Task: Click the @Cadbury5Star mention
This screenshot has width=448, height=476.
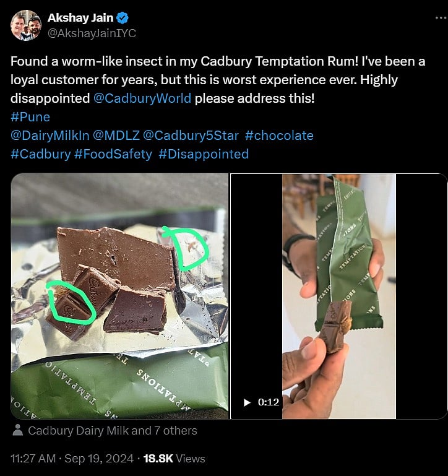Action: [183, 136]
